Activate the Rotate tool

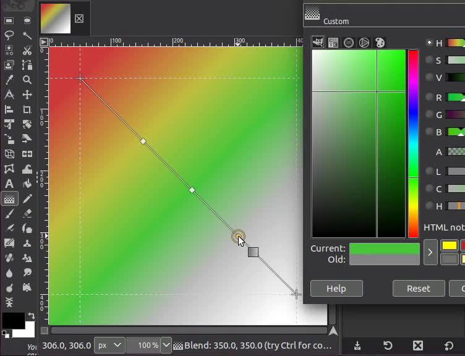coord(27,124)
